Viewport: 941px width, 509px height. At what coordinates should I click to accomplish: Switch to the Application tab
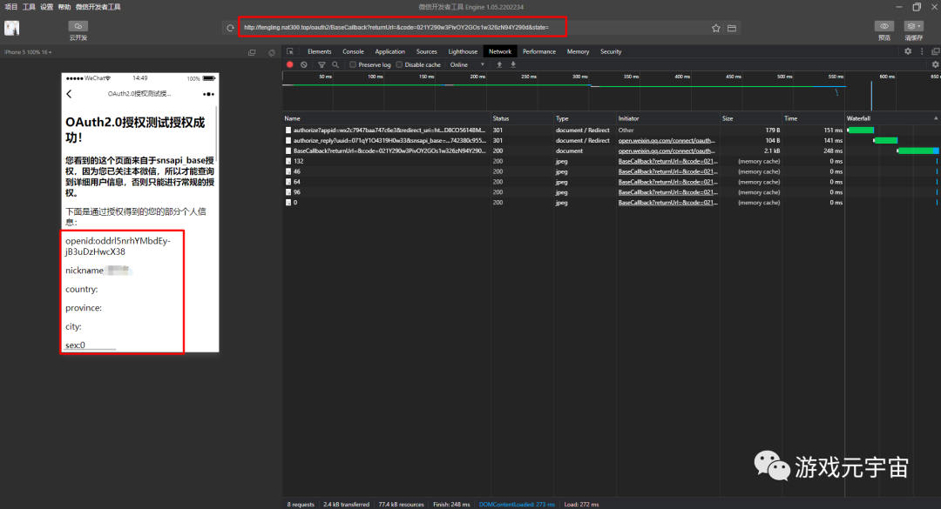coord(390,51)
